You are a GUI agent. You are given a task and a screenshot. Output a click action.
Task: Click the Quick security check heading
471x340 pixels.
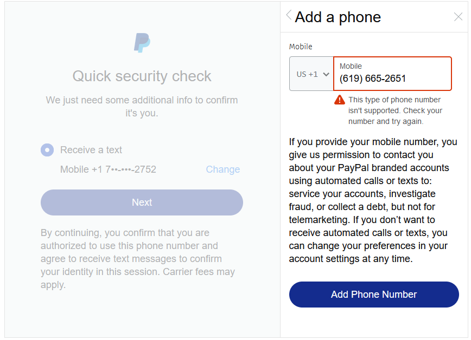[x=142, y=76]
